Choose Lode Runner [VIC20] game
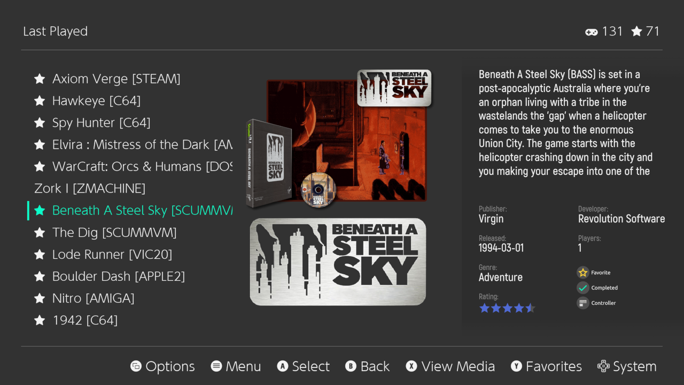 coord(112,255)
